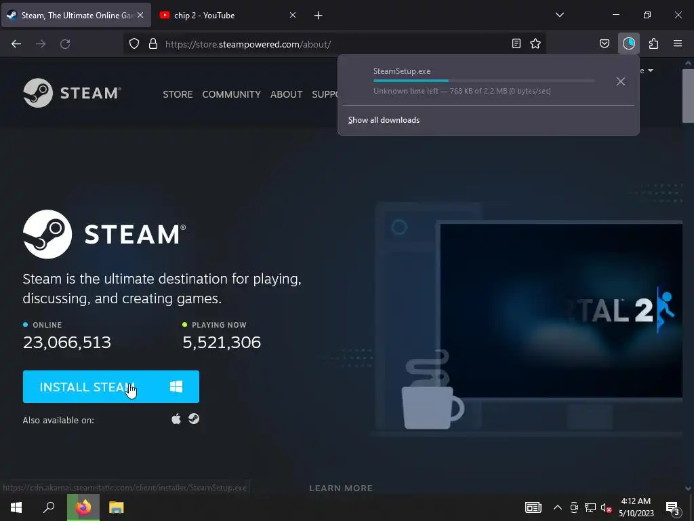Open the SUPPORT menu item

[x=325, y=94]
